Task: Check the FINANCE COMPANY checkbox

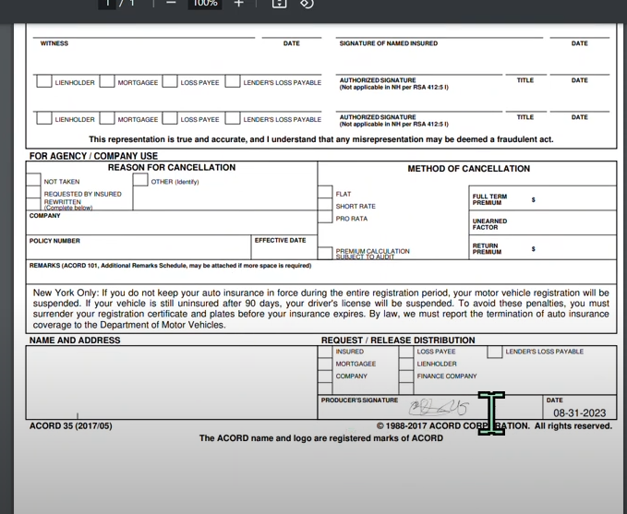Action: pos(406,377)
